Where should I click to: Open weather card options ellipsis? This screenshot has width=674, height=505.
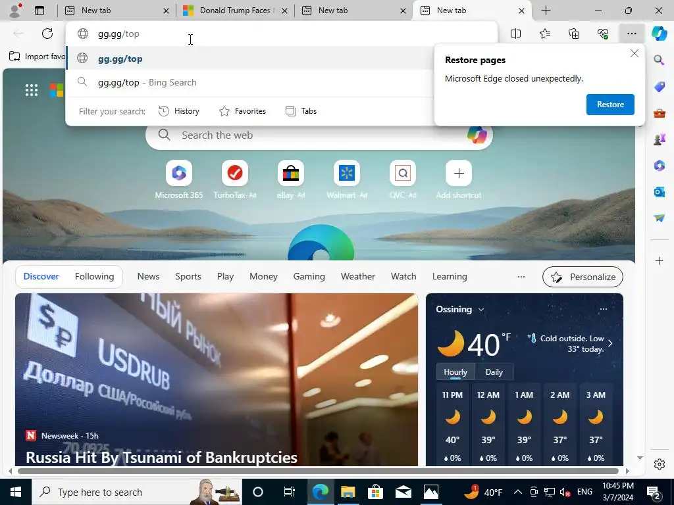[603, 309]
